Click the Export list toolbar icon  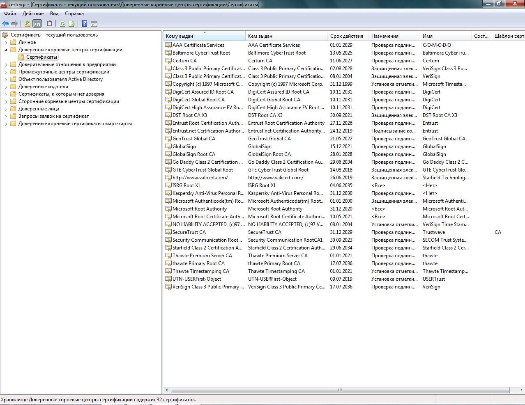pyautogui.click(x=72, y=24)
